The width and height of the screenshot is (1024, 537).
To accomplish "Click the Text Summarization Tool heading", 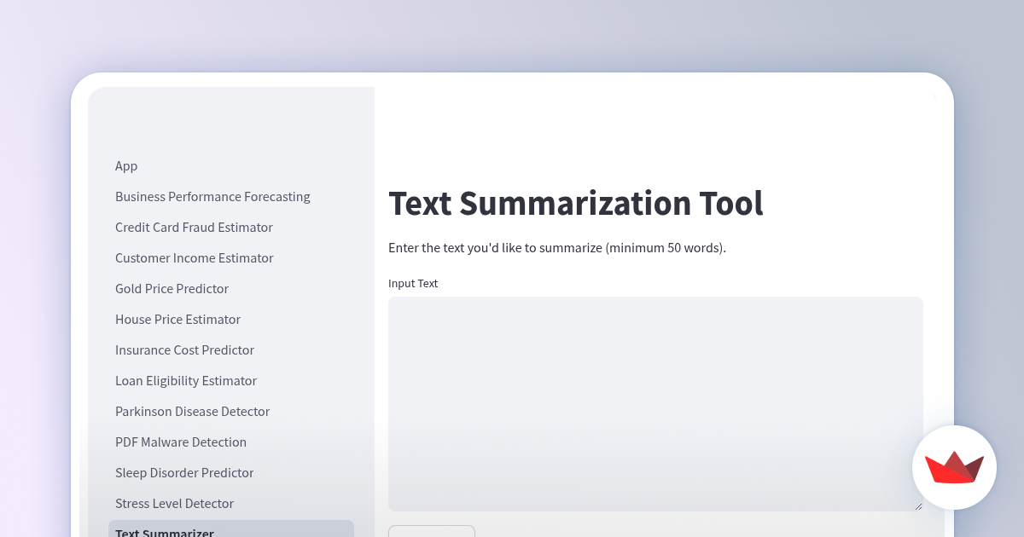I will [576, 203].
